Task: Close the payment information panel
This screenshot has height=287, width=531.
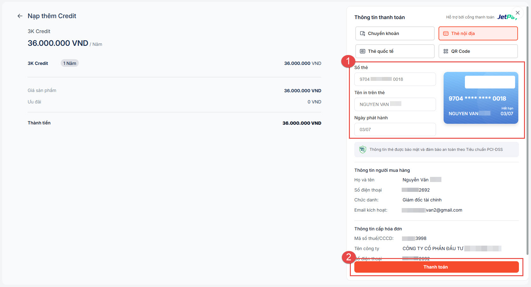Action: (x=518, y=13)
